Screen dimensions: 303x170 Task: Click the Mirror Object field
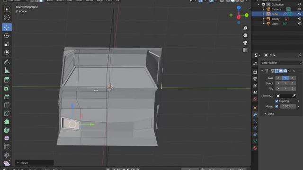point(284,96)
